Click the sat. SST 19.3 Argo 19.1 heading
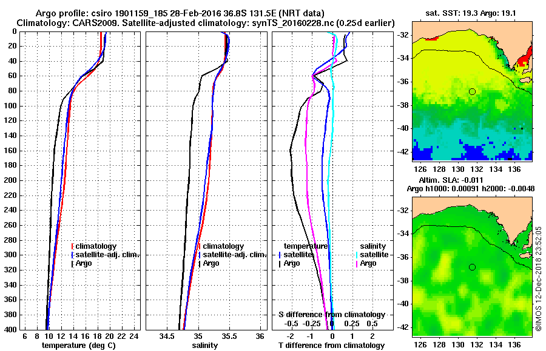546x351 pixels. (471, 13)
